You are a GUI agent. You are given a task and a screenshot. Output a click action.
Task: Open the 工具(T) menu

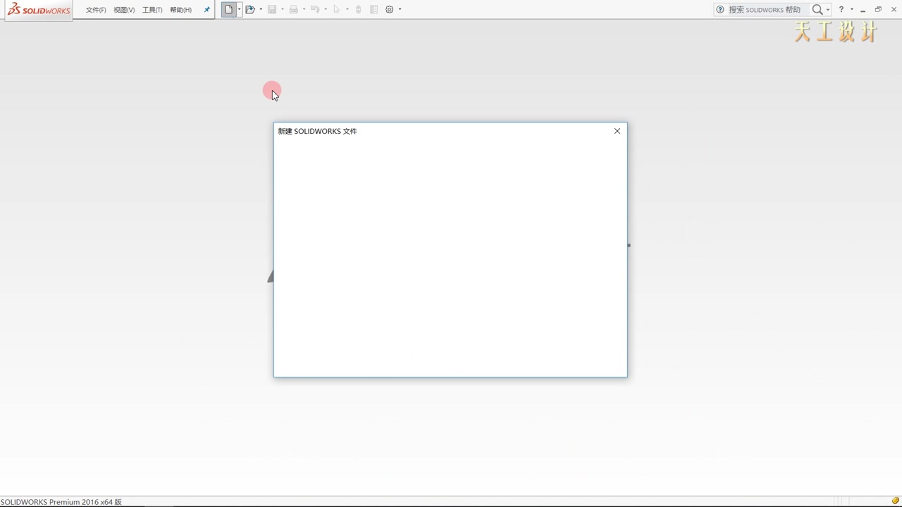[x=152, y=10]
